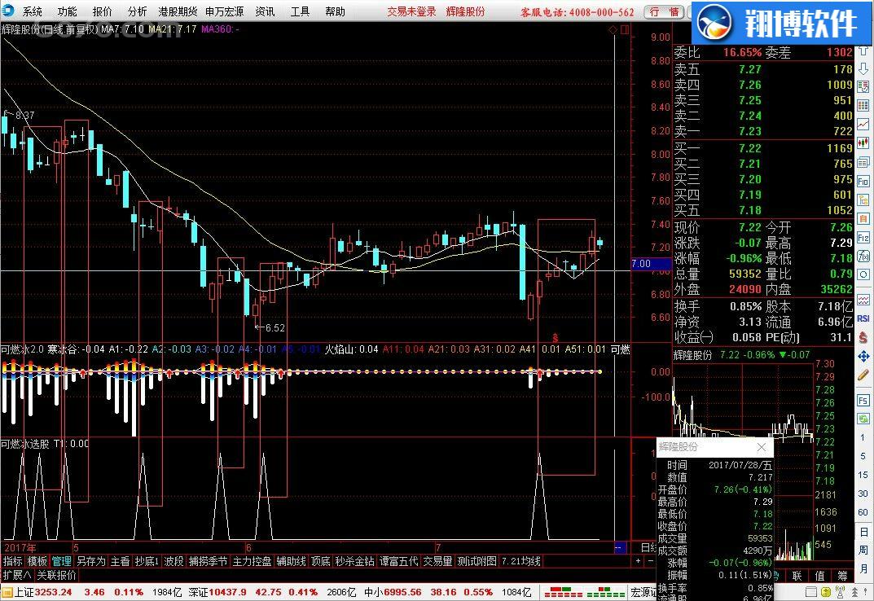This screenshot has height=601, width=874.
Task: Click the wavy lines indicator icon
Action: coord(863,300)
